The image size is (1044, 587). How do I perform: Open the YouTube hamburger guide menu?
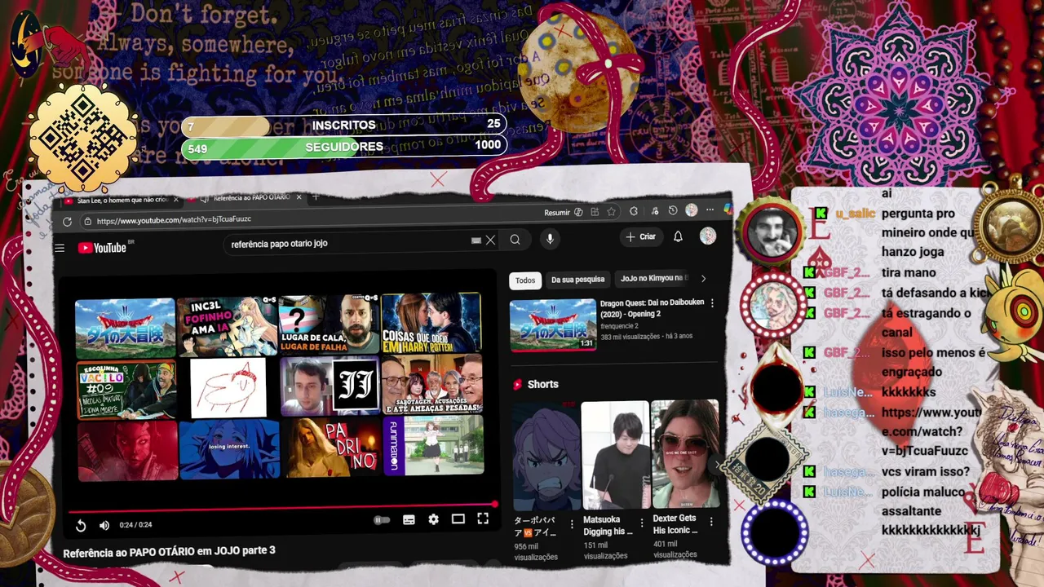(60, 248)
